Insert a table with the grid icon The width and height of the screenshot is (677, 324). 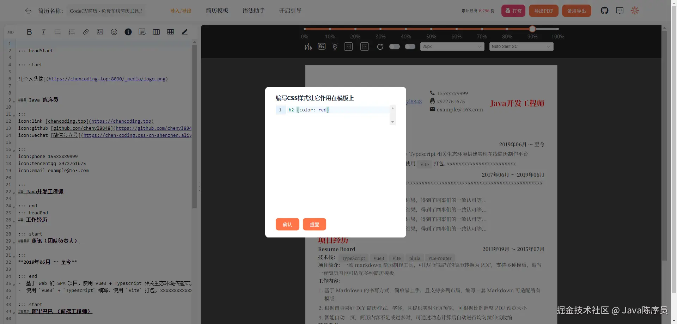tap(170, 32)
